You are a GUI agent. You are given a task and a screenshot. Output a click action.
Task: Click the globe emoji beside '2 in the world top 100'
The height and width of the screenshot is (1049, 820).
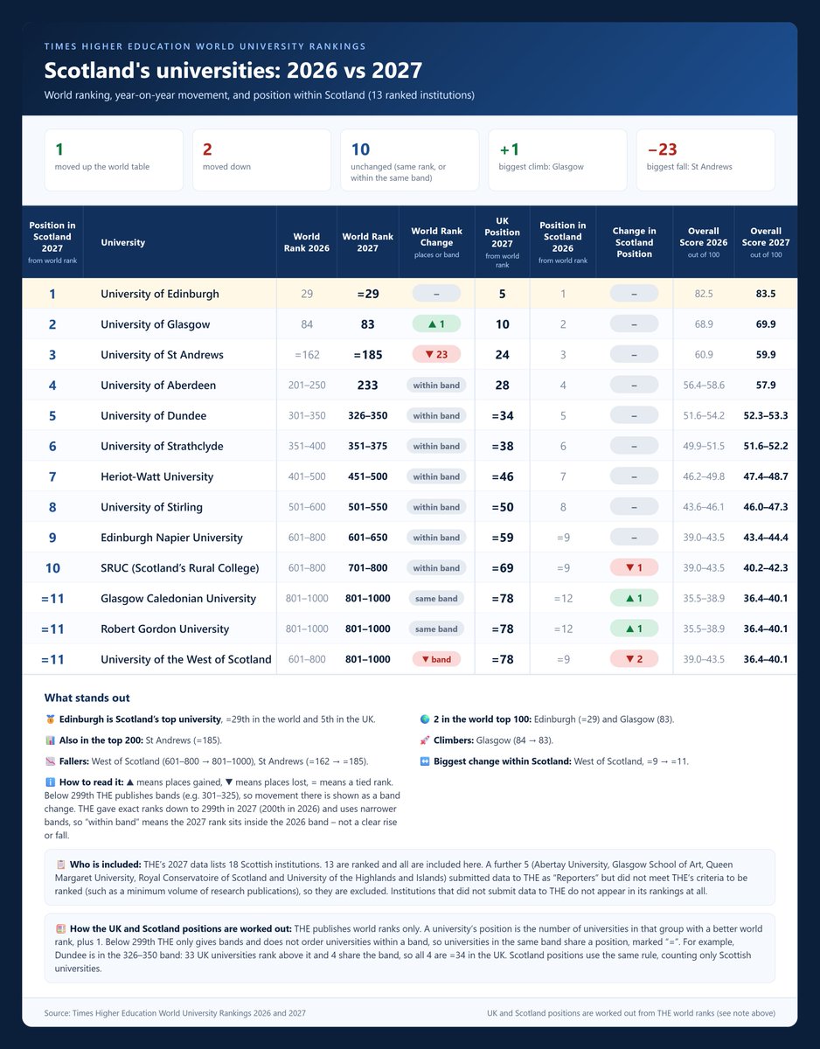pos(425,719)
